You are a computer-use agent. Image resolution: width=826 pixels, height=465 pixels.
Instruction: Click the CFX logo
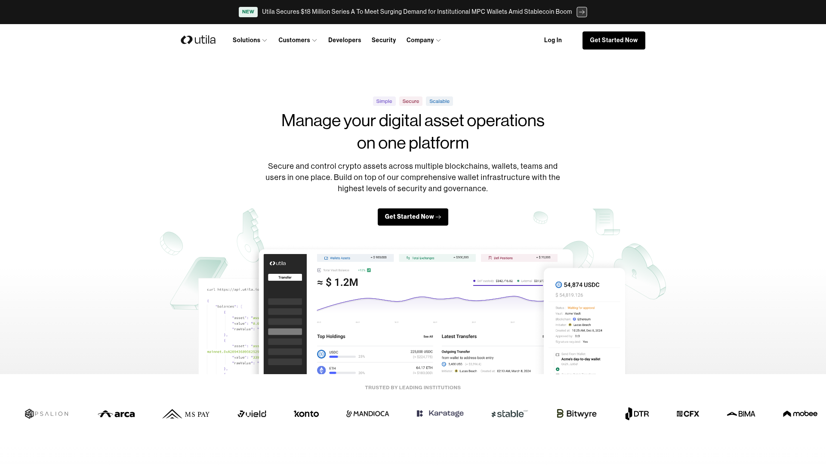[688, 414]
